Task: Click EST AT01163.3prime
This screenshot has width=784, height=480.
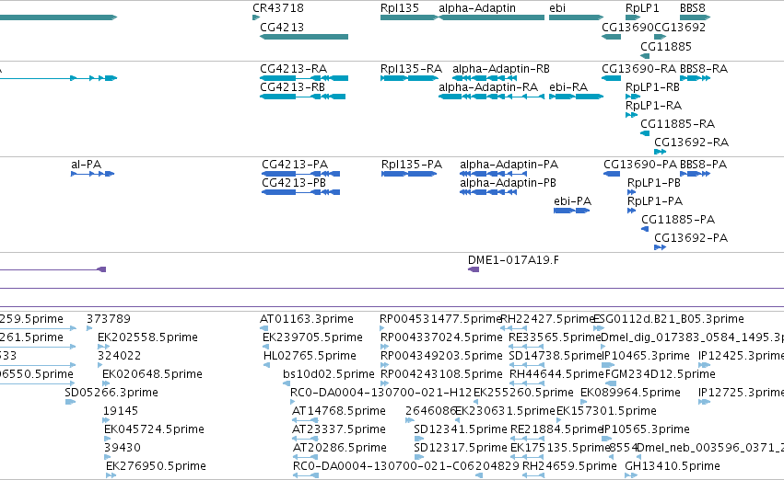Action: [x=307, y=319]
